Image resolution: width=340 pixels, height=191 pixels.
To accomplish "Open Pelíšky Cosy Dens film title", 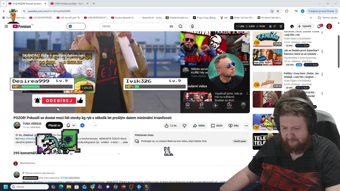I will (301, 75).
